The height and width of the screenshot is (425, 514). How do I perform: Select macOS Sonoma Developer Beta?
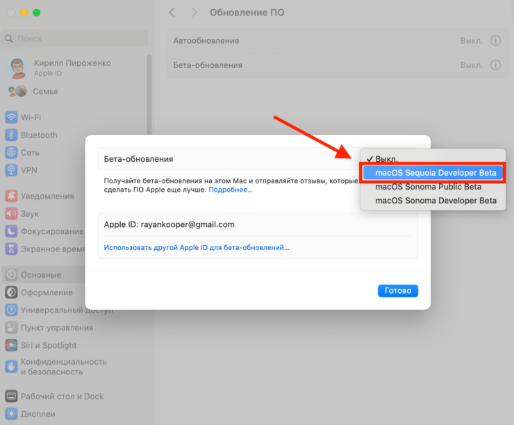point(433,201)
